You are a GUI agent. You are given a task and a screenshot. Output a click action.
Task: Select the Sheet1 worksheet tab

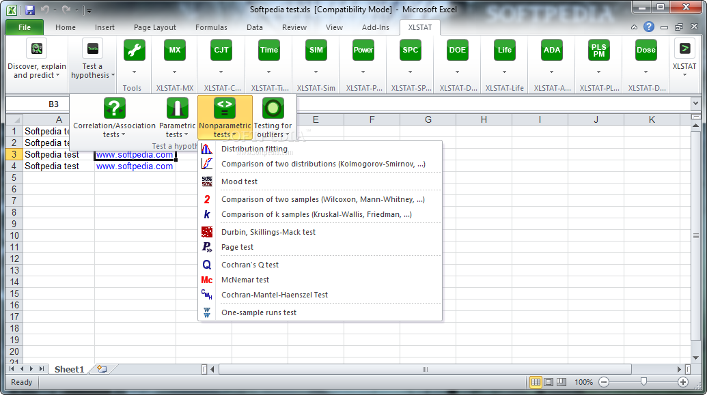(x=70, y=369)
